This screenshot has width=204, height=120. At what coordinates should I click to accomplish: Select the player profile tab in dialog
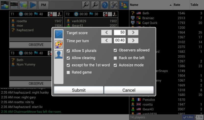point(59,54)
